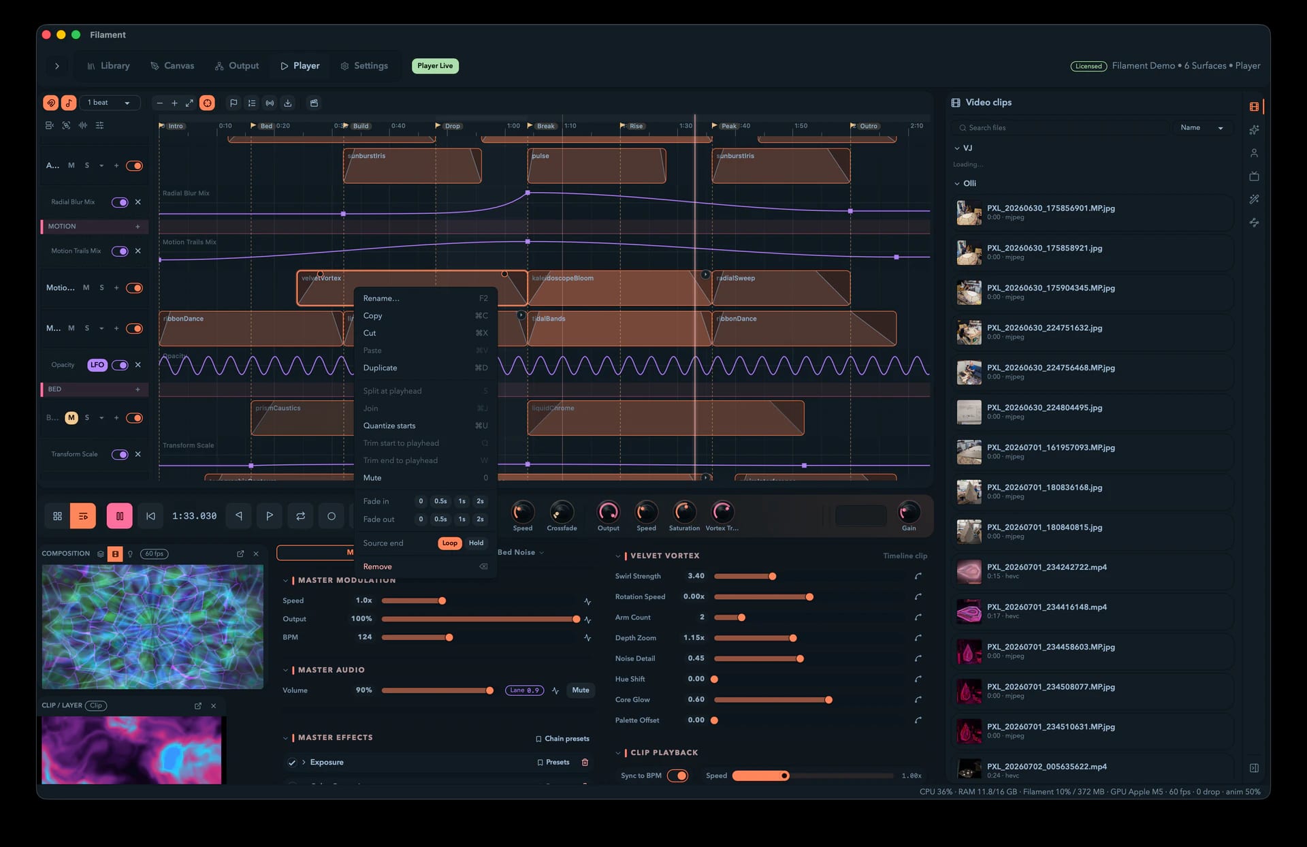Toggle the Motion Trails Mix lane switch
1307x847 pixels.
(x=120, y=251)
